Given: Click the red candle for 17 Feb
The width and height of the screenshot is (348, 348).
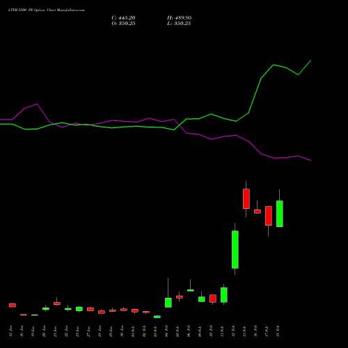Looking at the screenshot, I should (x=269, y=216).
